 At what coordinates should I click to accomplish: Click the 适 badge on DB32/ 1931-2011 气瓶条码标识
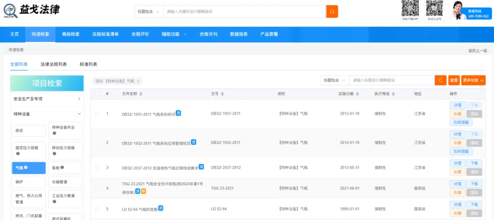(178, 113)
